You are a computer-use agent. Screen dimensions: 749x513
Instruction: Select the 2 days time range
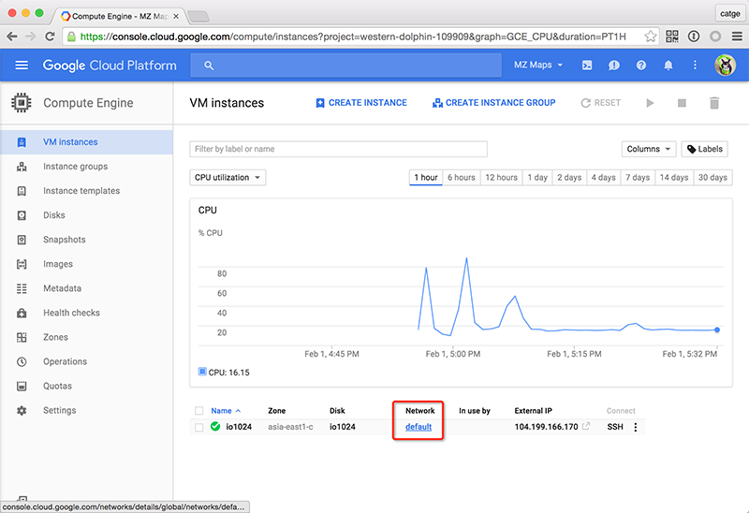pyautogui.click(x=569, y=178)
